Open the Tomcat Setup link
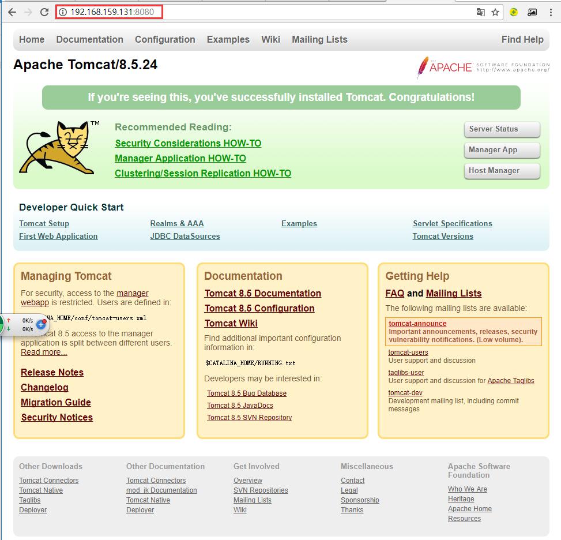This screenshot has height=540, width=561. pos(44,223)
